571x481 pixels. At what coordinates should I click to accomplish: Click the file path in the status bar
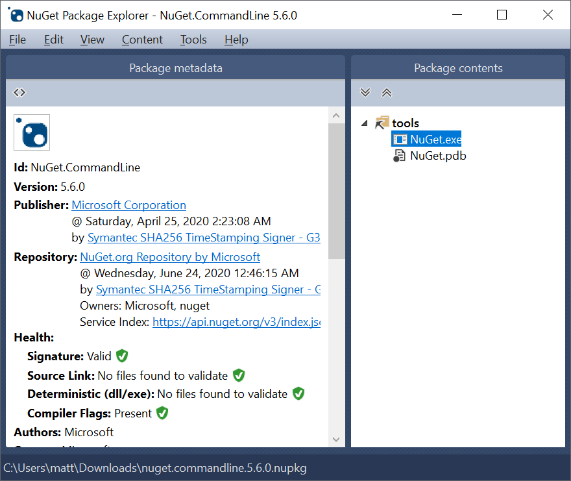155,467
